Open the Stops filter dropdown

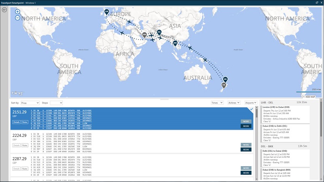tap(56, 103)
